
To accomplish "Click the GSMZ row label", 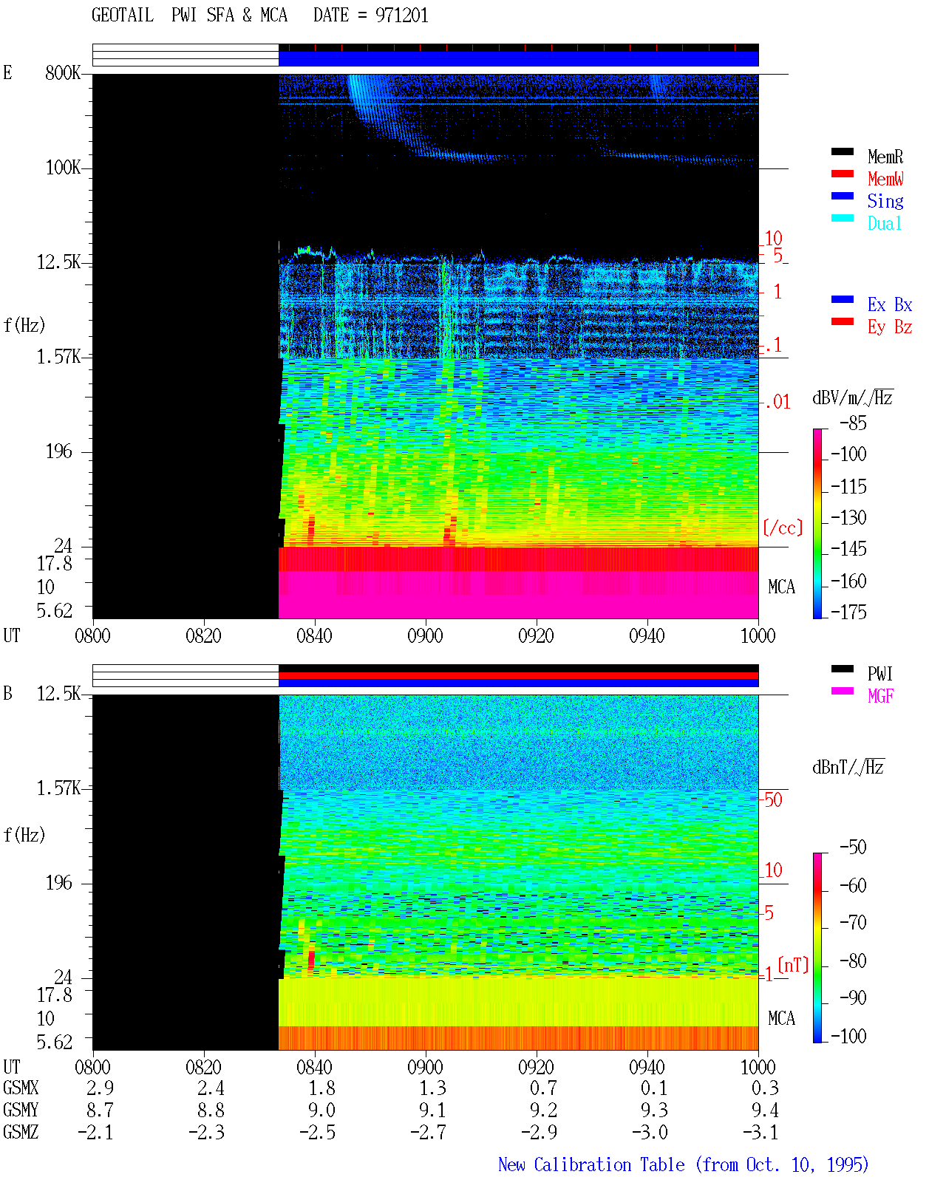I will [x=21, y=1132].
